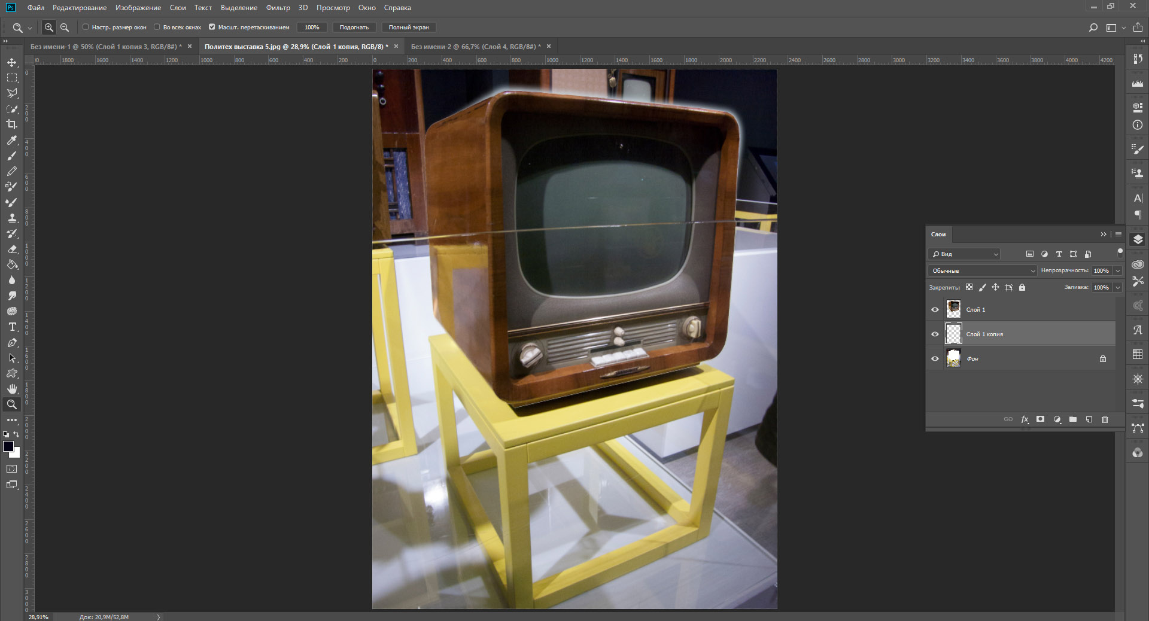1149x621 pixels.
Task: Create a new layer group
Action: (x=1073, y=419)
